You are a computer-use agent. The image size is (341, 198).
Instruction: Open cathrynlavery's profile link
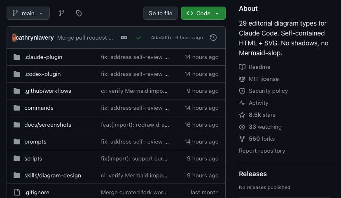[35, 38]
